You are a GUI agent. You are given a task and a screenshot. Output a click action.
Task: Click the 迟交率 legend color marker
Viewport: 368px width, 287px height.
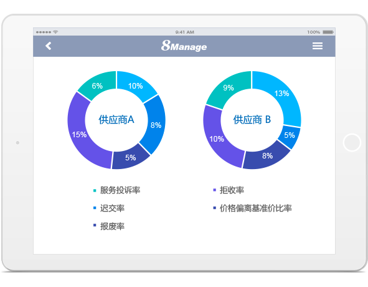(95, 208)
